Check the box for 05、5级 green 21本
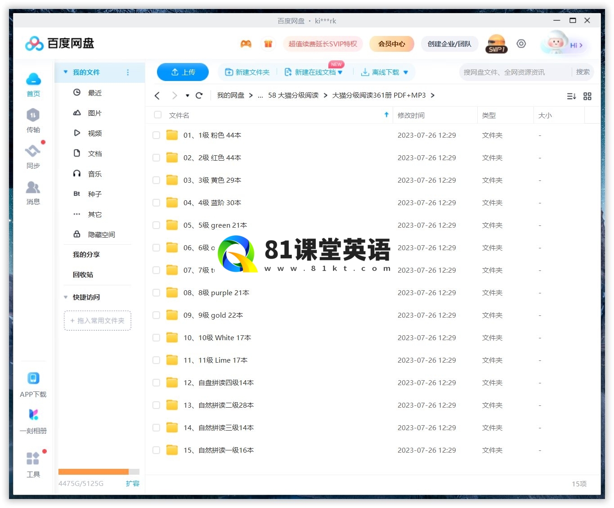 tap(156, 225)
